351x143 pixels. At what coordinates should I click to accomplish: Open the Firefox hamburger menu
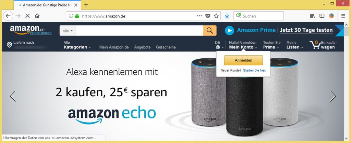point(343,16)
